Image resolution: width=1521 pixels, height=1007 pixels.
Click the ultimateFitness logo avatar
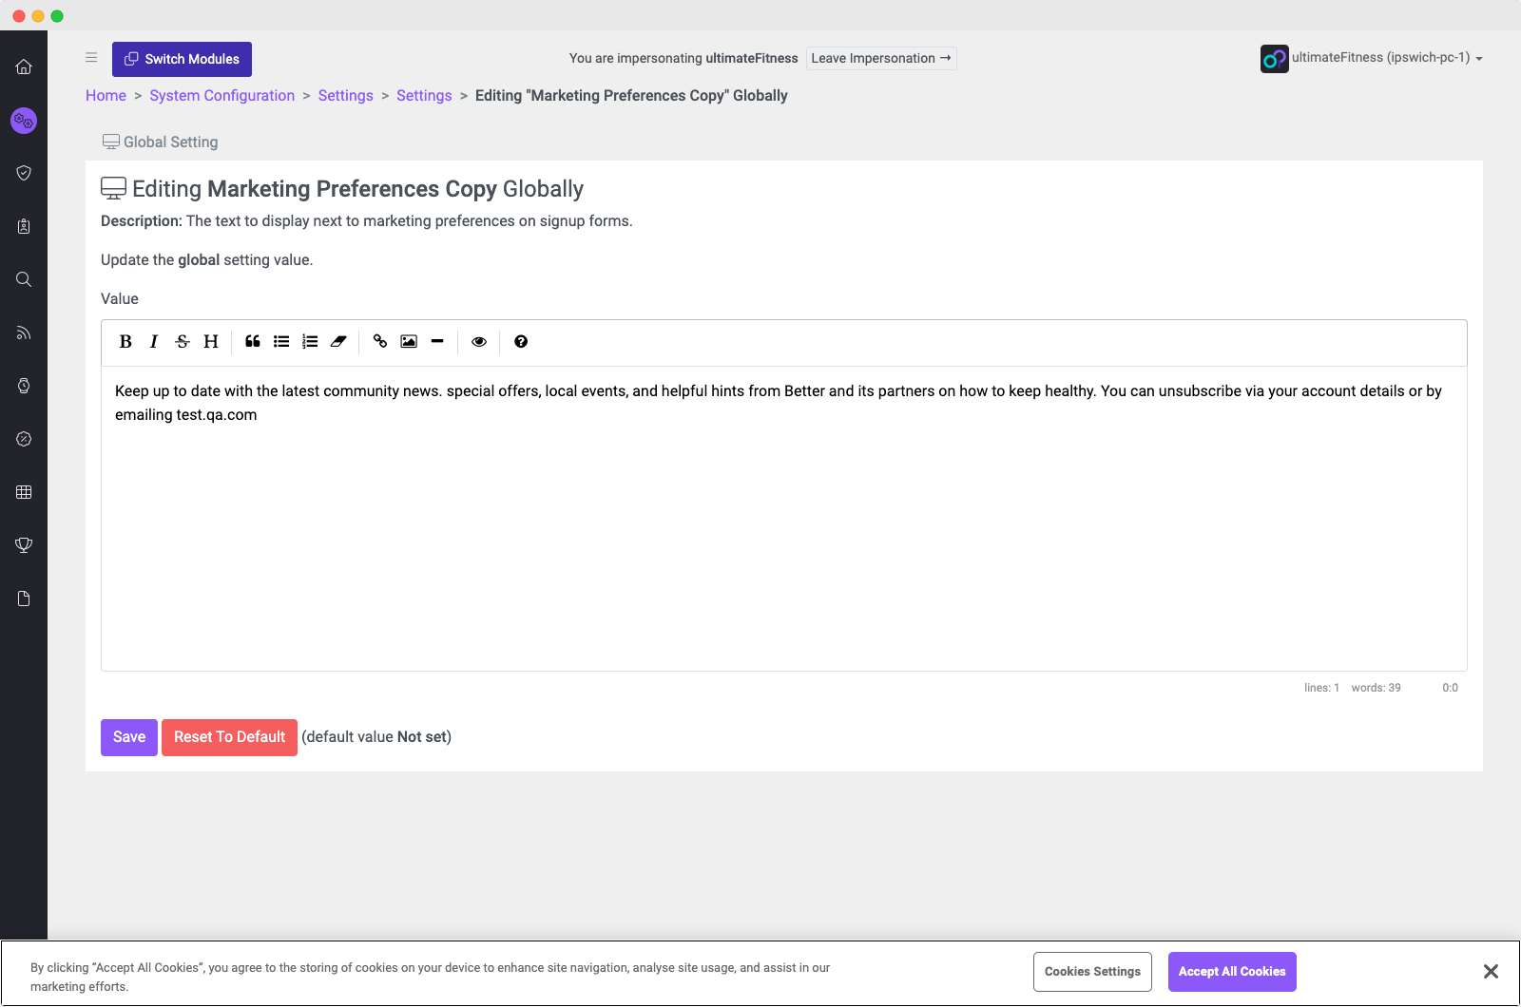[x=1274, y=59]
